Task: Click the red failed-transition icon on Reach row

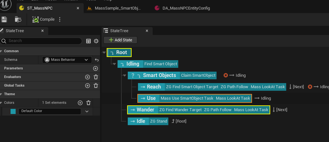Action: 310,87
